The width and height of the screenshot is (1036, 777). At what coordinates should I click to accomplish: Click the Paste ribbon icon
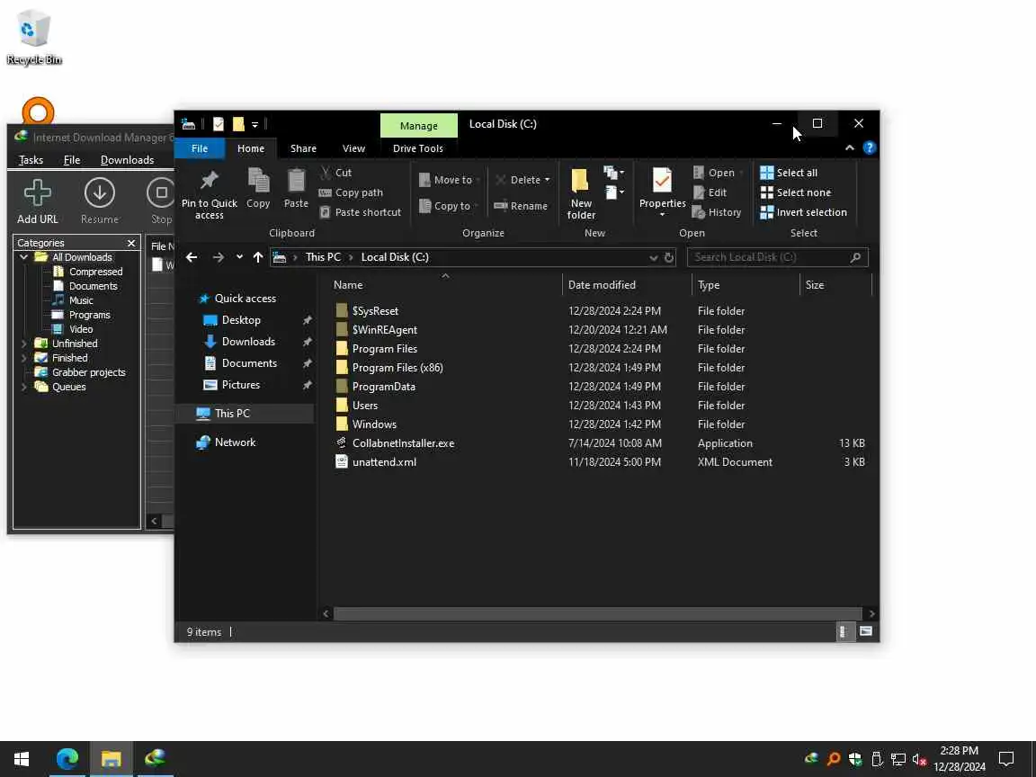(x=296, y=188)
